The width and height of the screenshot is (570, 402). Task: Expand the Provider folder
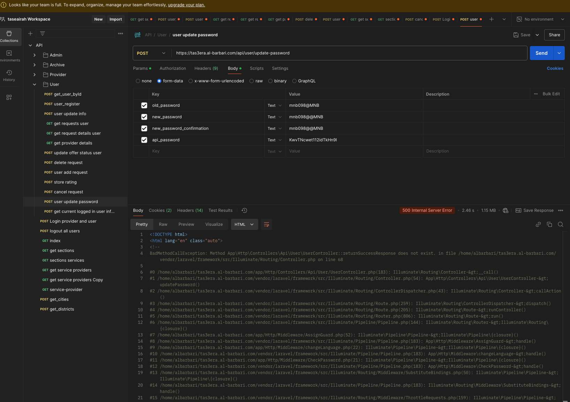tap(34, 75)
